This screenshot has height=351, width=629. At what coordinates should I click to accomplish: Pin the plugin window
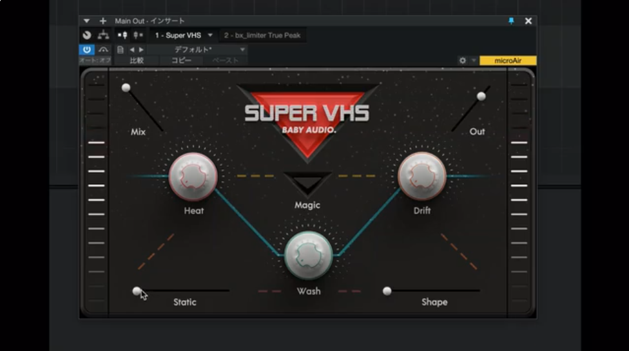point(511,21)
